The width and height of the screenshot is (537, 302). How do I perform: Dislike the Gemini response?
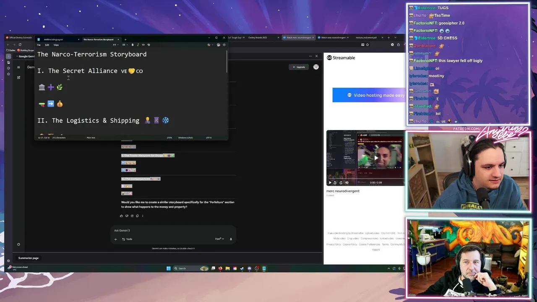(127, 216)
